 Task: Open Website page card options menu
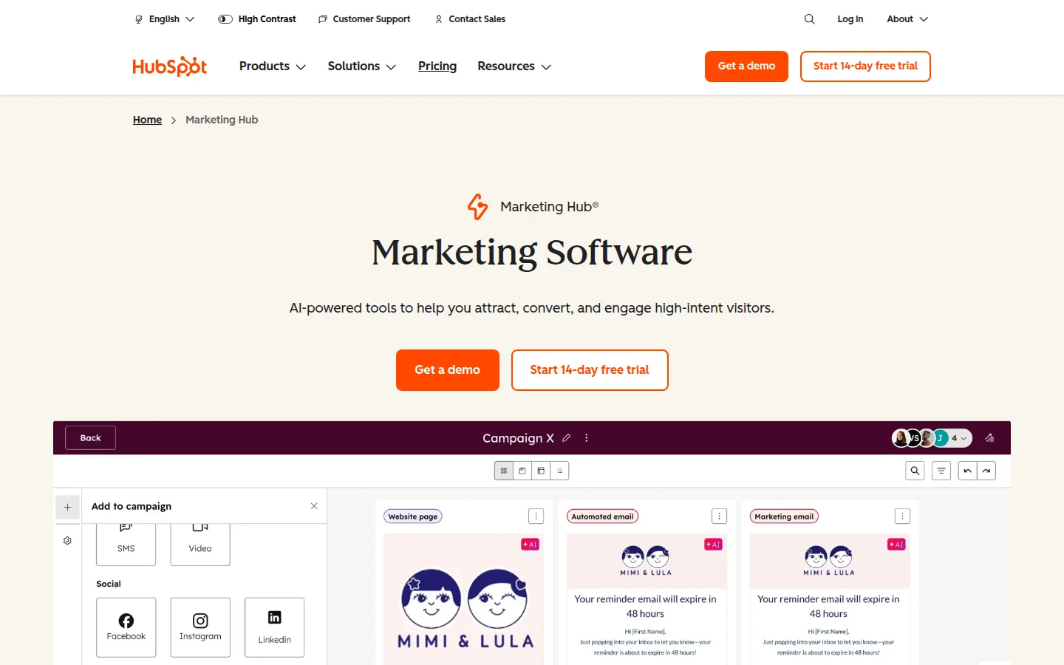[x=536, y=516]
